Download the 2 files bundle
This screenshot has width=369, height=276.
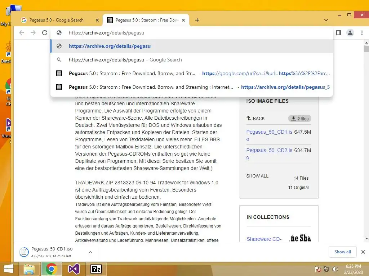[300, 119]
